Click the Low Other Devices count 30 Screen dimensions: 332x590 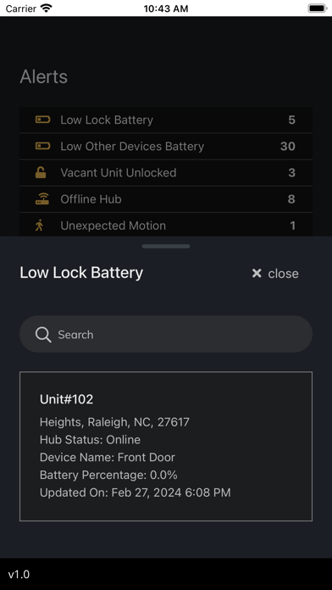pos(288,146)
